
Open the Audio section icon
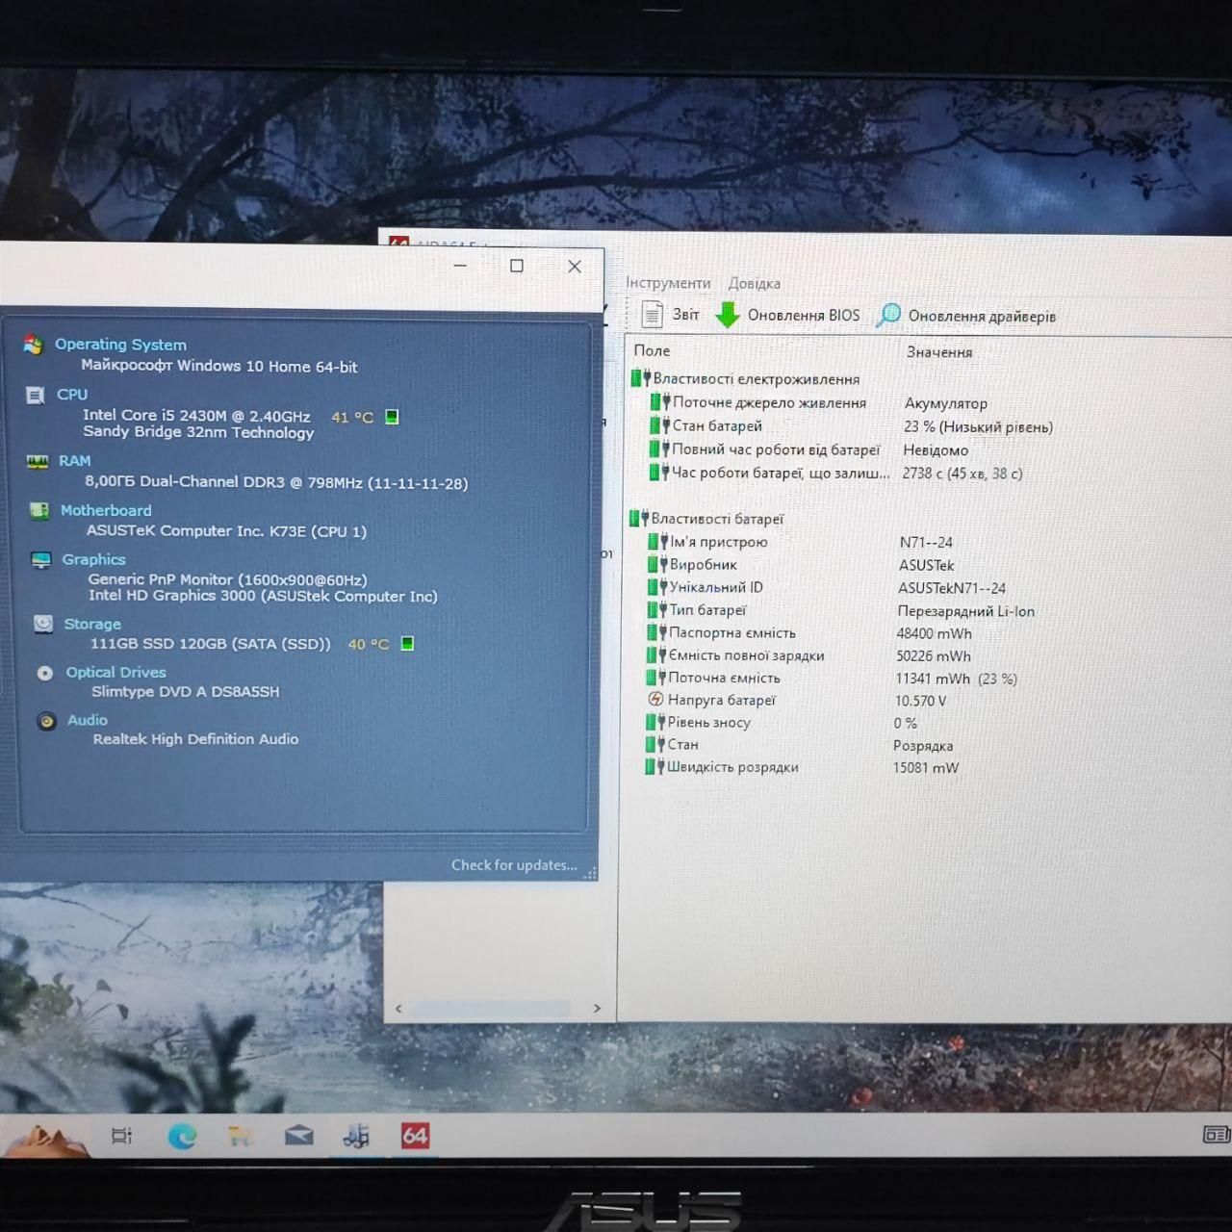pyautogui.click(x=46, y=720)
